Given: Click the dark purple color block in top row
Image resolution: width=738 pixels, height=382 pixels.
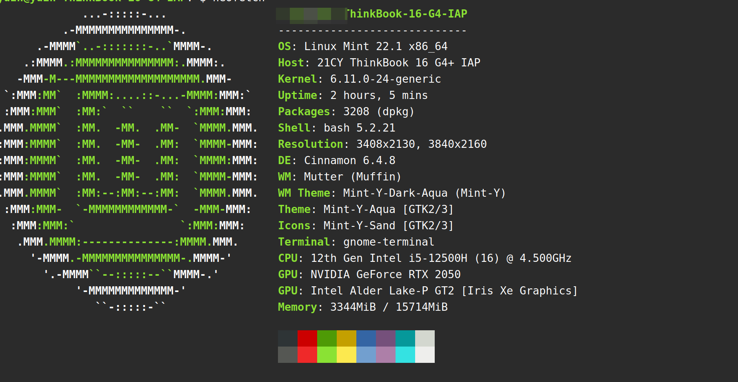Looking at the screenshot, I should pos(386,338).
